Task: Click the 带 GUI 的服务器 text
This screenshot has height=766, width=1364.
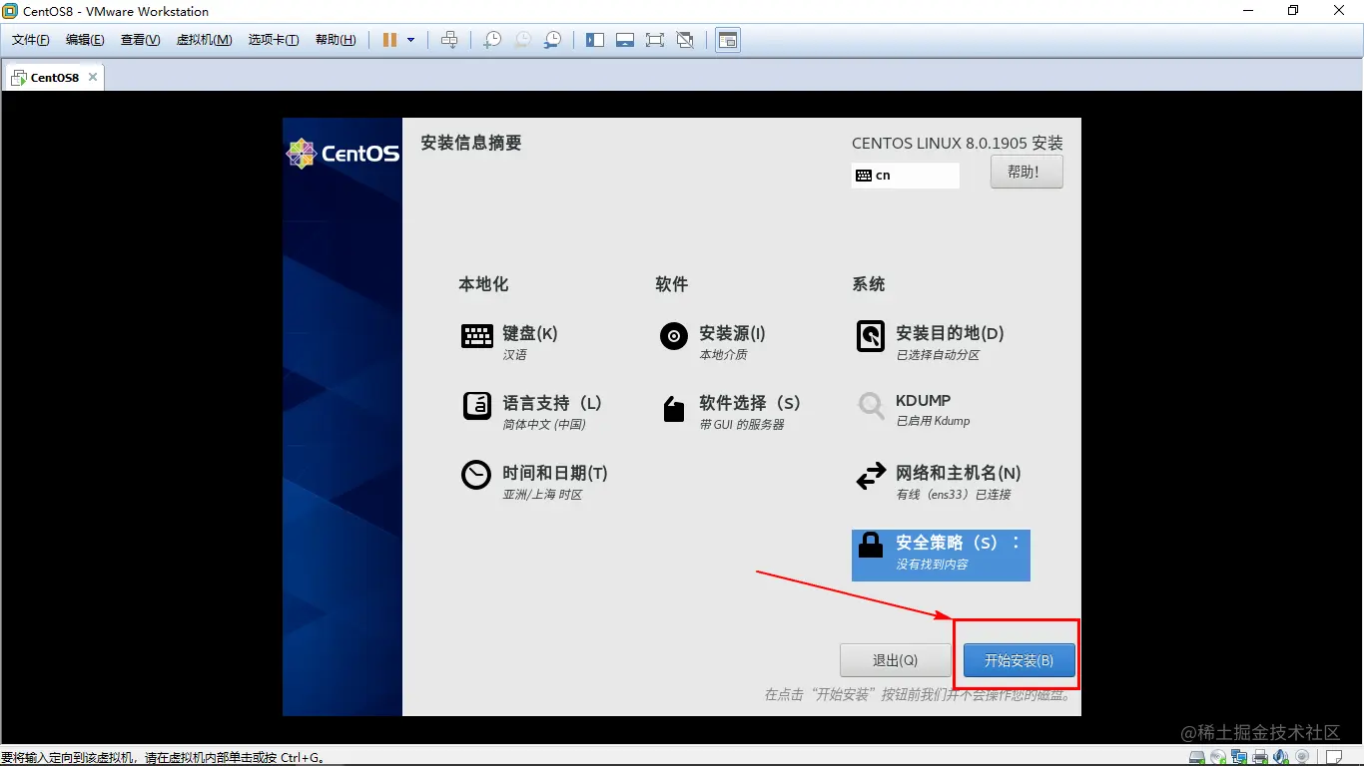Action: 742,425
